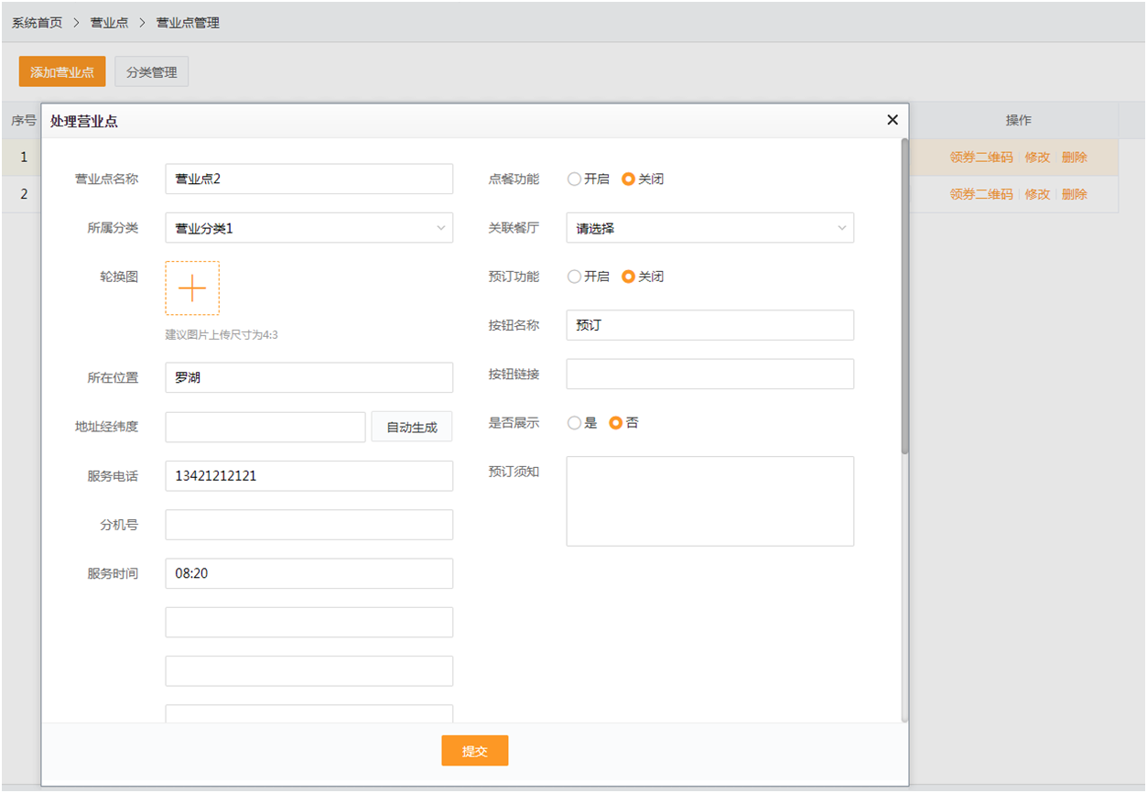Click 删除 link in first row
1147x793 pixels.
click(x=1075, y=158)
